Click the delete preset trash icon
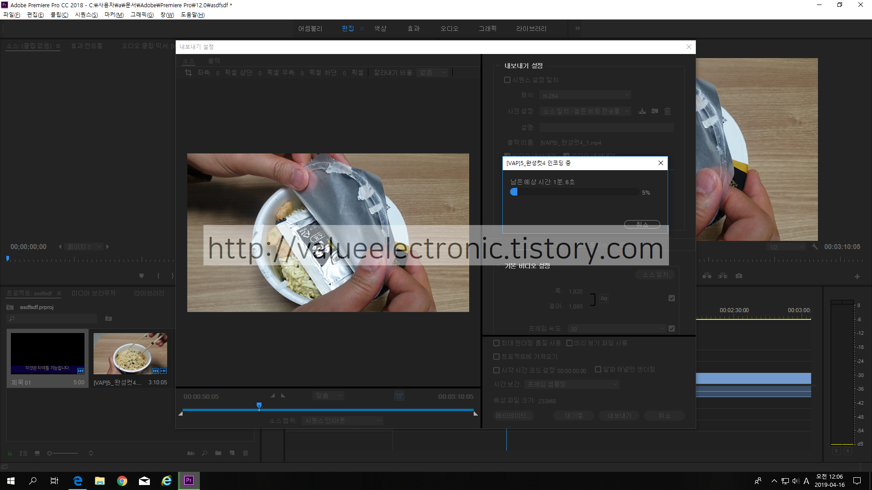 [x=667, y=111]
